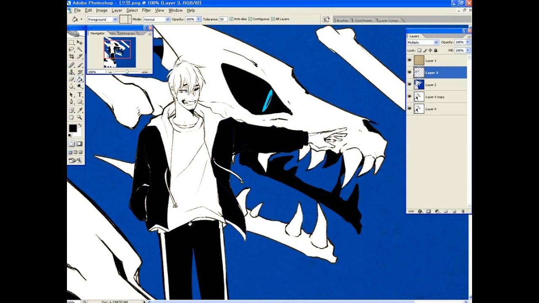Open the Layer menu
Viewport: 539px width, 303px height.
117,11
